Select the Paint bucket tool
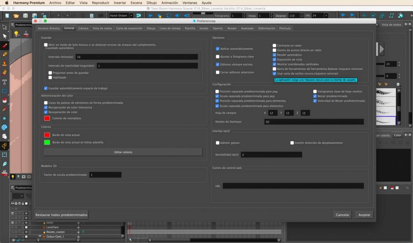413x243 pixels. [x=4, y=100]
